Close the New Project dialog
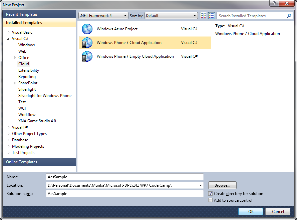The image size is (297, 220). (287, 3)
